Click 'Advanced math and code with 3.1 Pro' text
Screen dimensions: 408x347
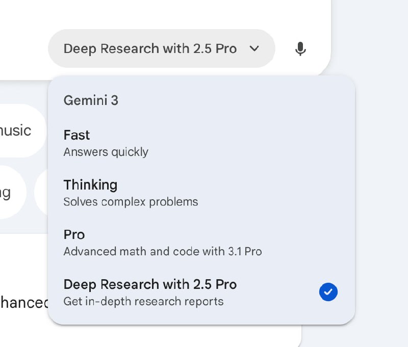point(163,251)
